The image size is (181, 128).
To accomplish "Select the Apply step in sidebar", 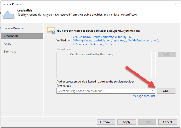I will point(7,44).
